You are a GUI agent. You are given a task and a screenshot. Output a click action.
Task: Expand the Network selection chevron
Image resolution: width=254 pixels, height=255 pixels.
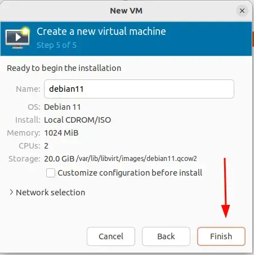(x=11, y=192)
